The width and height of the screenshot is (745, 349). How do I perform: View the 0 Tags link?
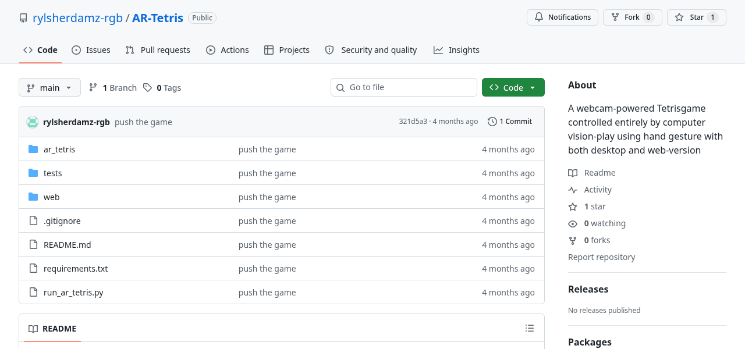(x=162, y=87)
